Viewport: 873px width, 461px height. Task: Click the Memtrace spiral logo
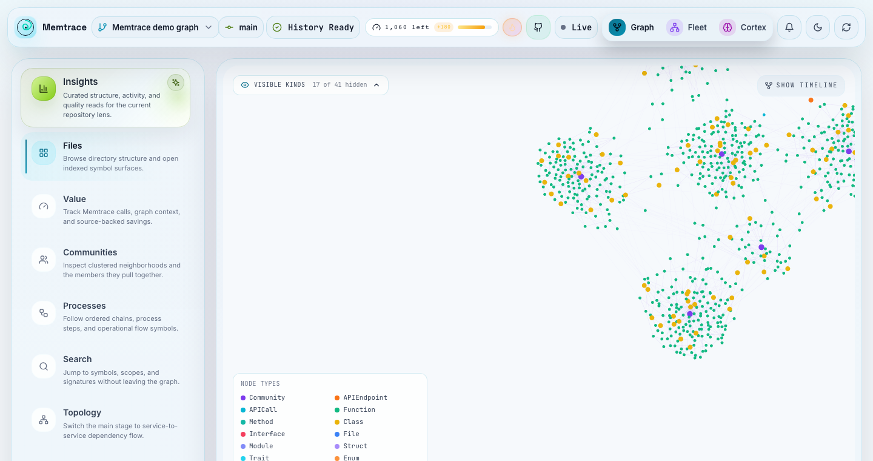(25, 27)
